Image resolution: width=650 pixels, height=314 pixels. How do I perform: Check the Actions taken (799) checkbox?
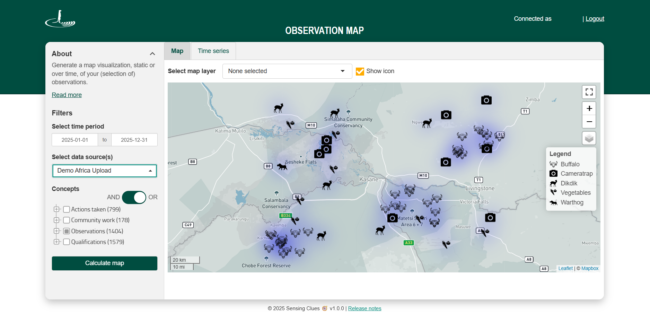pyautogui.click(x=67, y=209)
